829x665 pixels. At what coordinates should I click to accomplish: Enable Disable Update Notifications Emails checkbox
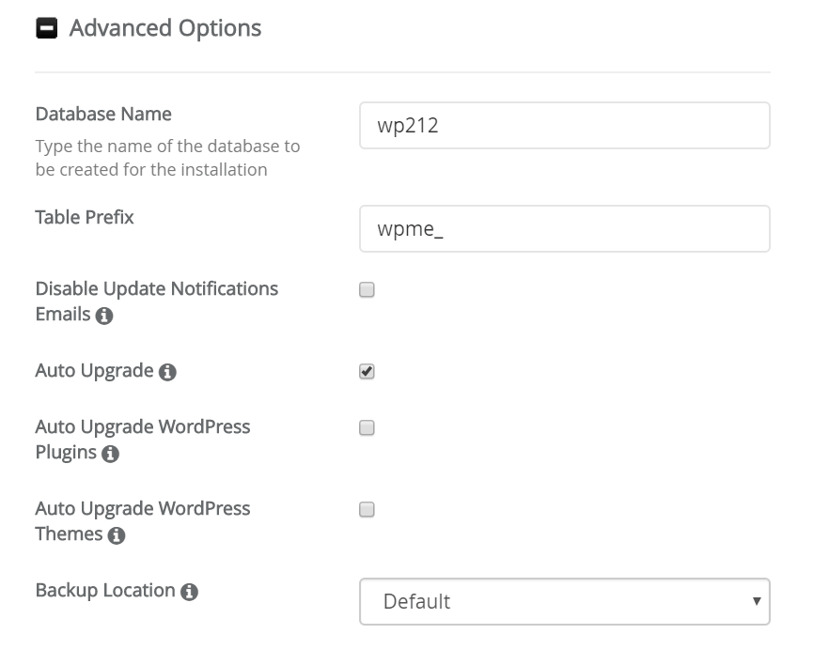pos(367,289)
